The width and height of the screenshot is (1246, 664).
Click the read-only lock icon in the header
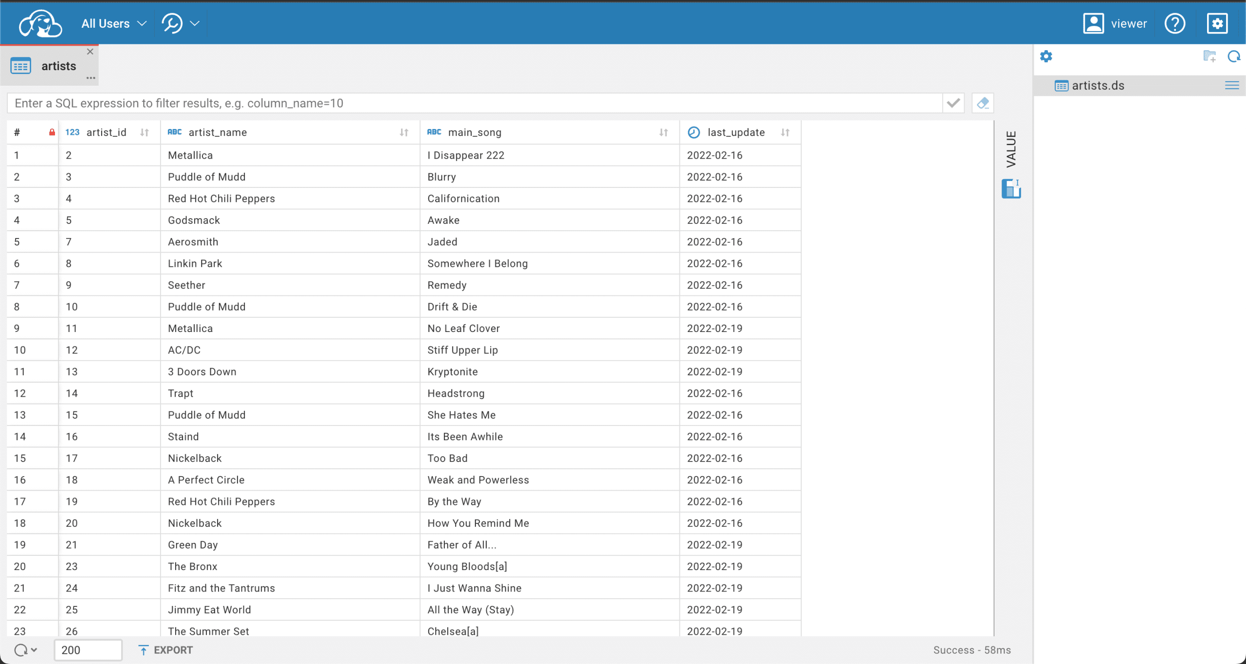pyautogui.click(x=52, y=132)
